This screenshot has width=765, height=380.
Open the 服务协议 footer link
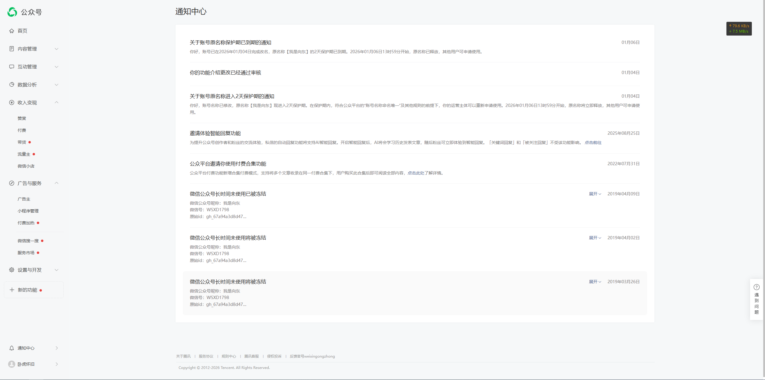206,356
